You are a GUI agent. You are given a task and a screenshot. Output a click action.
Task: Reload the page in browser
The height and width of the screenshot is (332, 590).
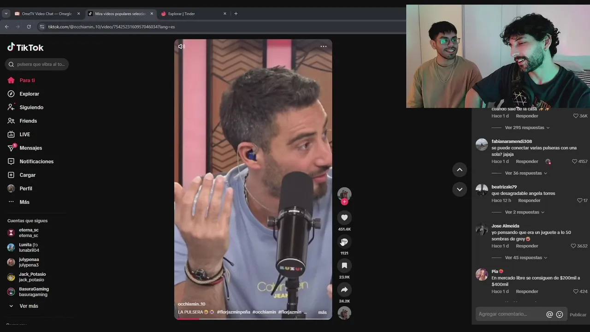click(29, 27)
